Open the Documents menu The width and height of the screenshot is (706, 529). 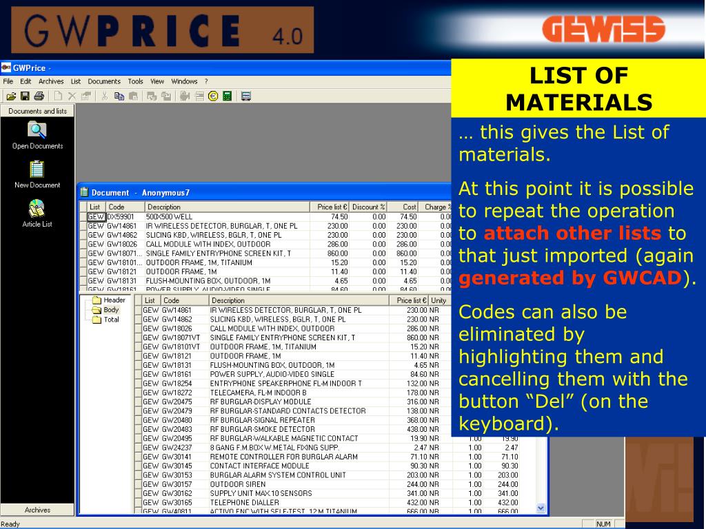104,81
